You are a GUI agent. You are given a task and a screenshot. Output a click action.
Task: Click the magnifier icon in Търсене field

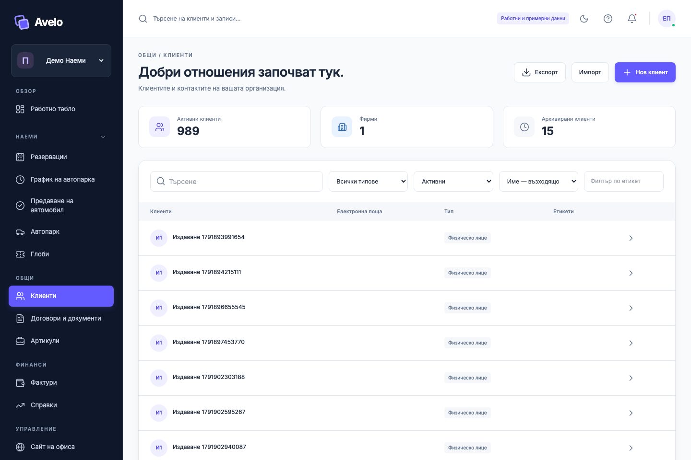161,181
